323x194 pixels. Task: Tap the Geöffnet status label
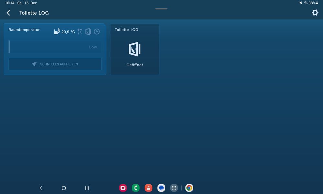pyautogui.click(x=135, y=65)
